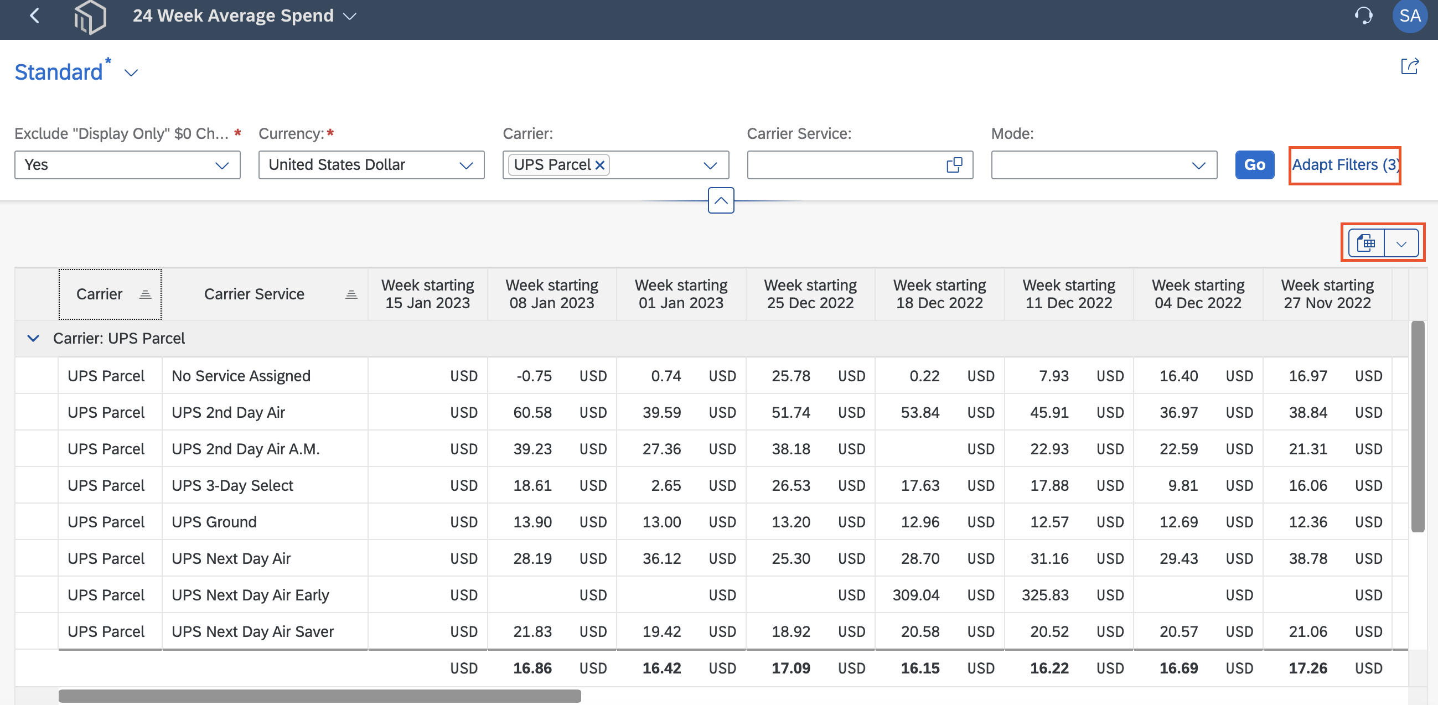
Task: Select the UPS Next Day Air Saver cell
Action: tap(265, 631)
